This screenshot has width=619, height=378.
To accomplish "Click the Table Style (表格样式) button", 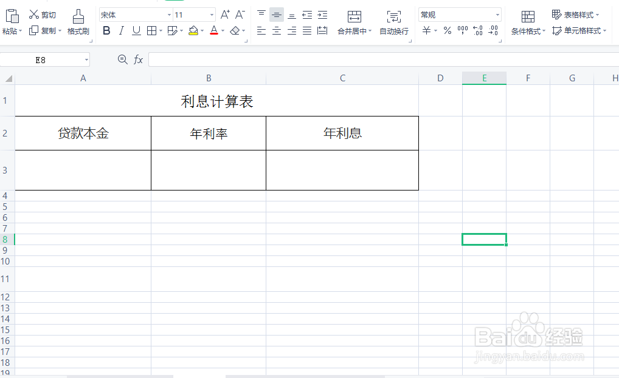I will (576, 14).
